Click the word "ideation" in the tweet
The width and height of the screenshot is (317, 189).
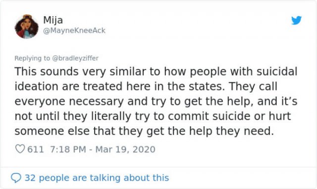[37, 86]
